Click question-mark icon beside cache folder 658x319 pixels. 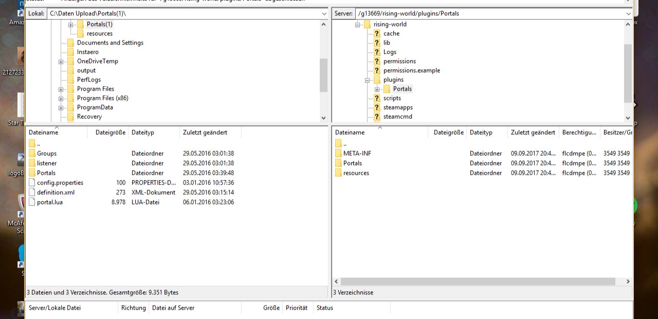377,33
